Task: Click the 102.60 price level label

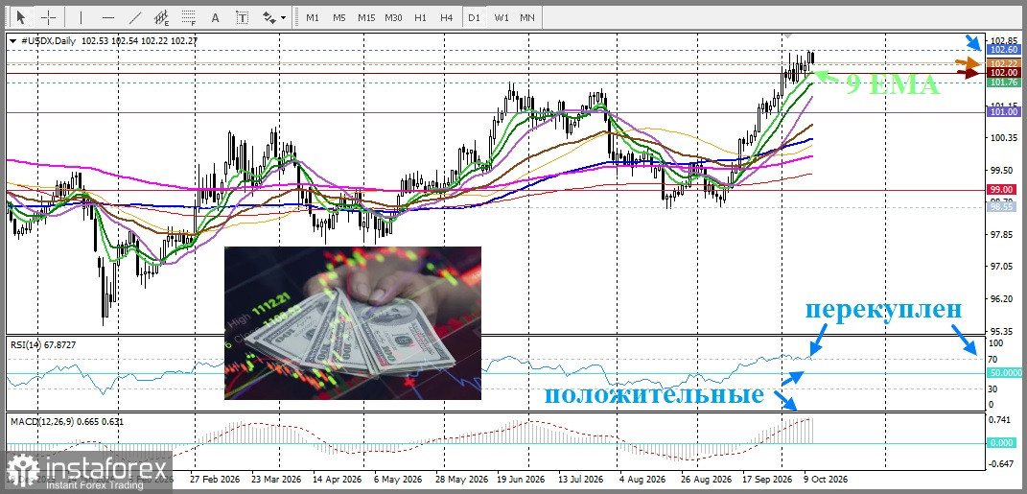Action: click(1004, 50)
